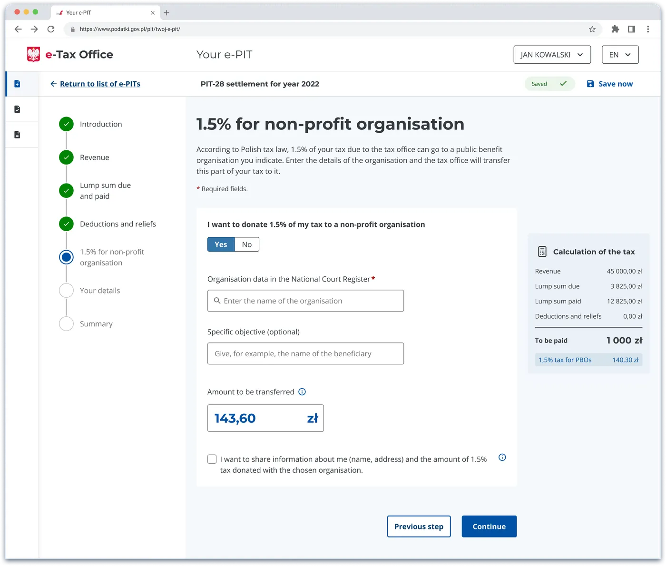This screenshot has width=666, height=566.
Task: Click the browser address bar URL
Action: click(x=130, y=29)
